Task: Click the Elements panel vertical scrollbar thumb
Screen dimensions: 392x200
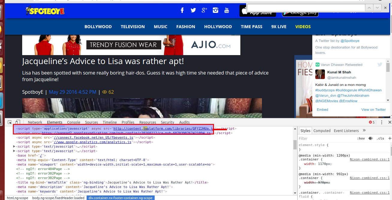Action: (295, 144)
